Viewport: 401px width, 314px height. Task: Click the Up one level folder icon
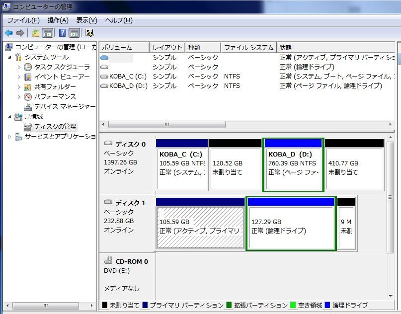pos(36,33)
